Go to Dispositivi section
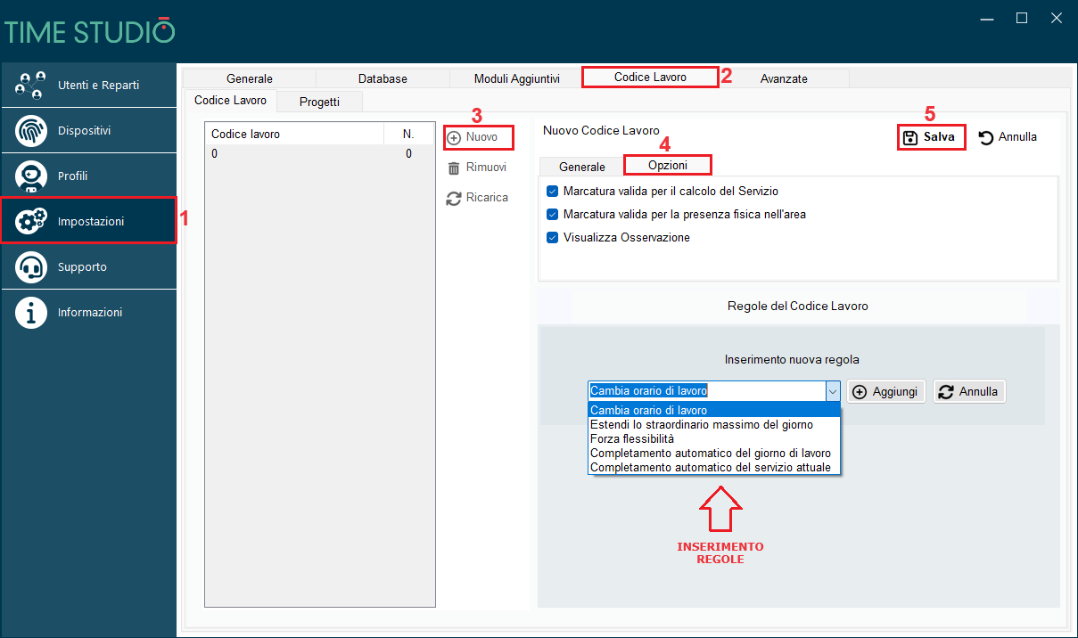This screenshot has width=1078, height=638. pyautogui.click(x=88, y=131)
